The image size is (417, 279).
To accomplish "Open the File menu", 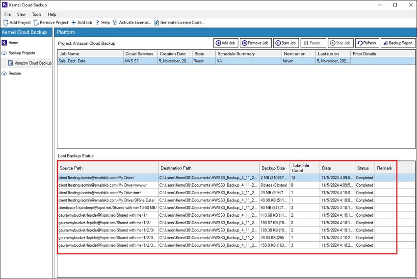I will coord(7,14).
